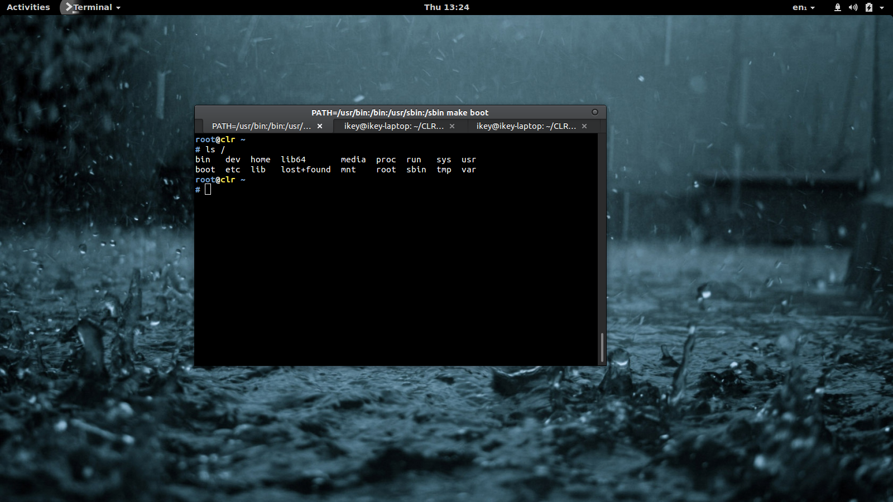Close the third ikey@ikey-laptop tab
893x502 pixels.
(584, 126)
